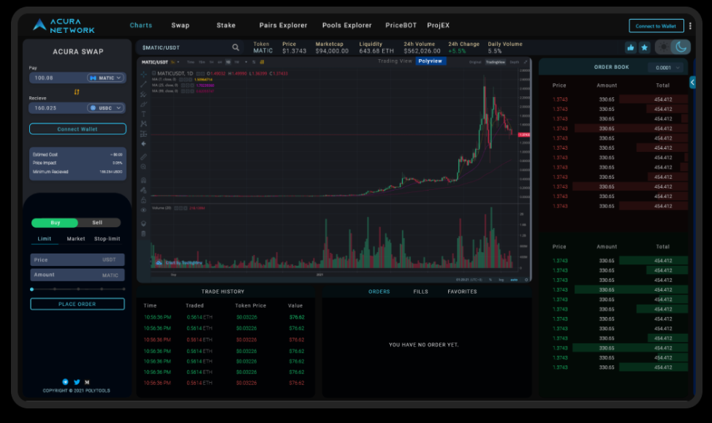Viewport: 712px width, 423px height.
Task: Switch to the FILLS tab
Action: click(x=420, y=291)
